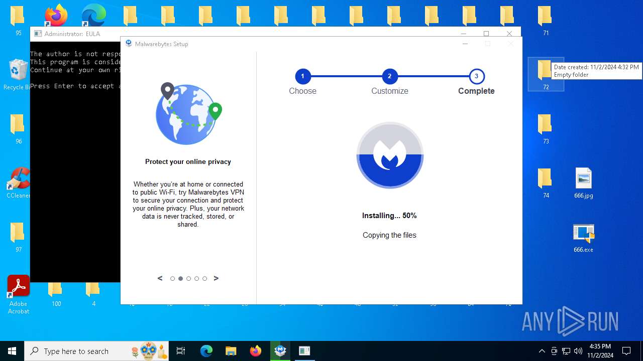
Task: Click the search highlights icon in taskbar
Action: (x=149, y=351)
